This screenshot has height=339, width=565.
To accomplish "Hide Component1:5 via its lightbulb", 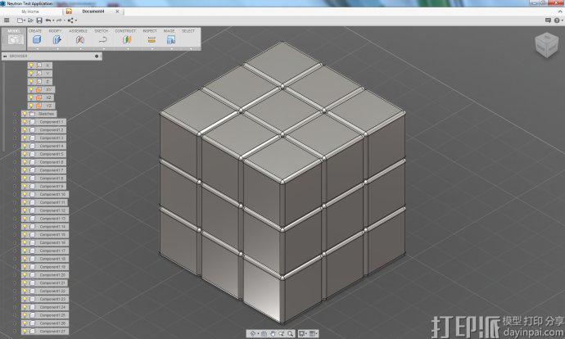I will point(25,154).
